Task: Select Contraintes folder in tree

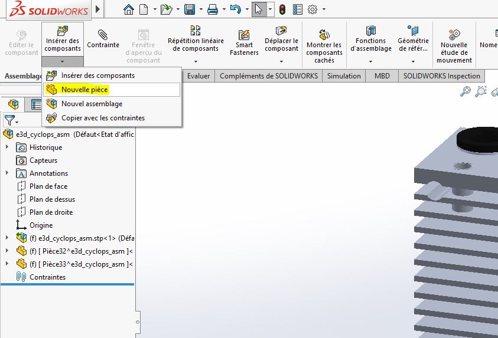Action: coord(41,277)
